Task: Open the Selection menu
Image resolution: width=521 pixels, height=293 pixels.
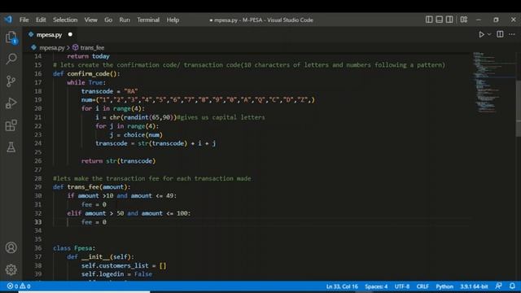Action: [65, 20]
